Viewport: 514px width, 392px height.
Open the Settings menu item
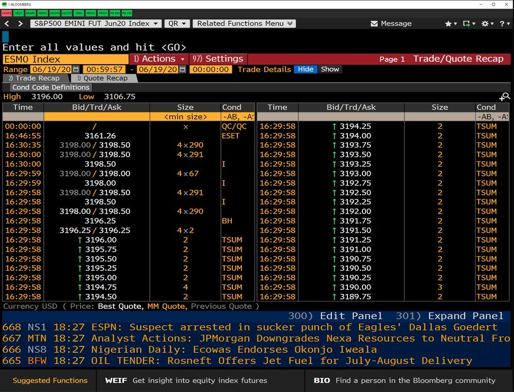coord(218,59)
